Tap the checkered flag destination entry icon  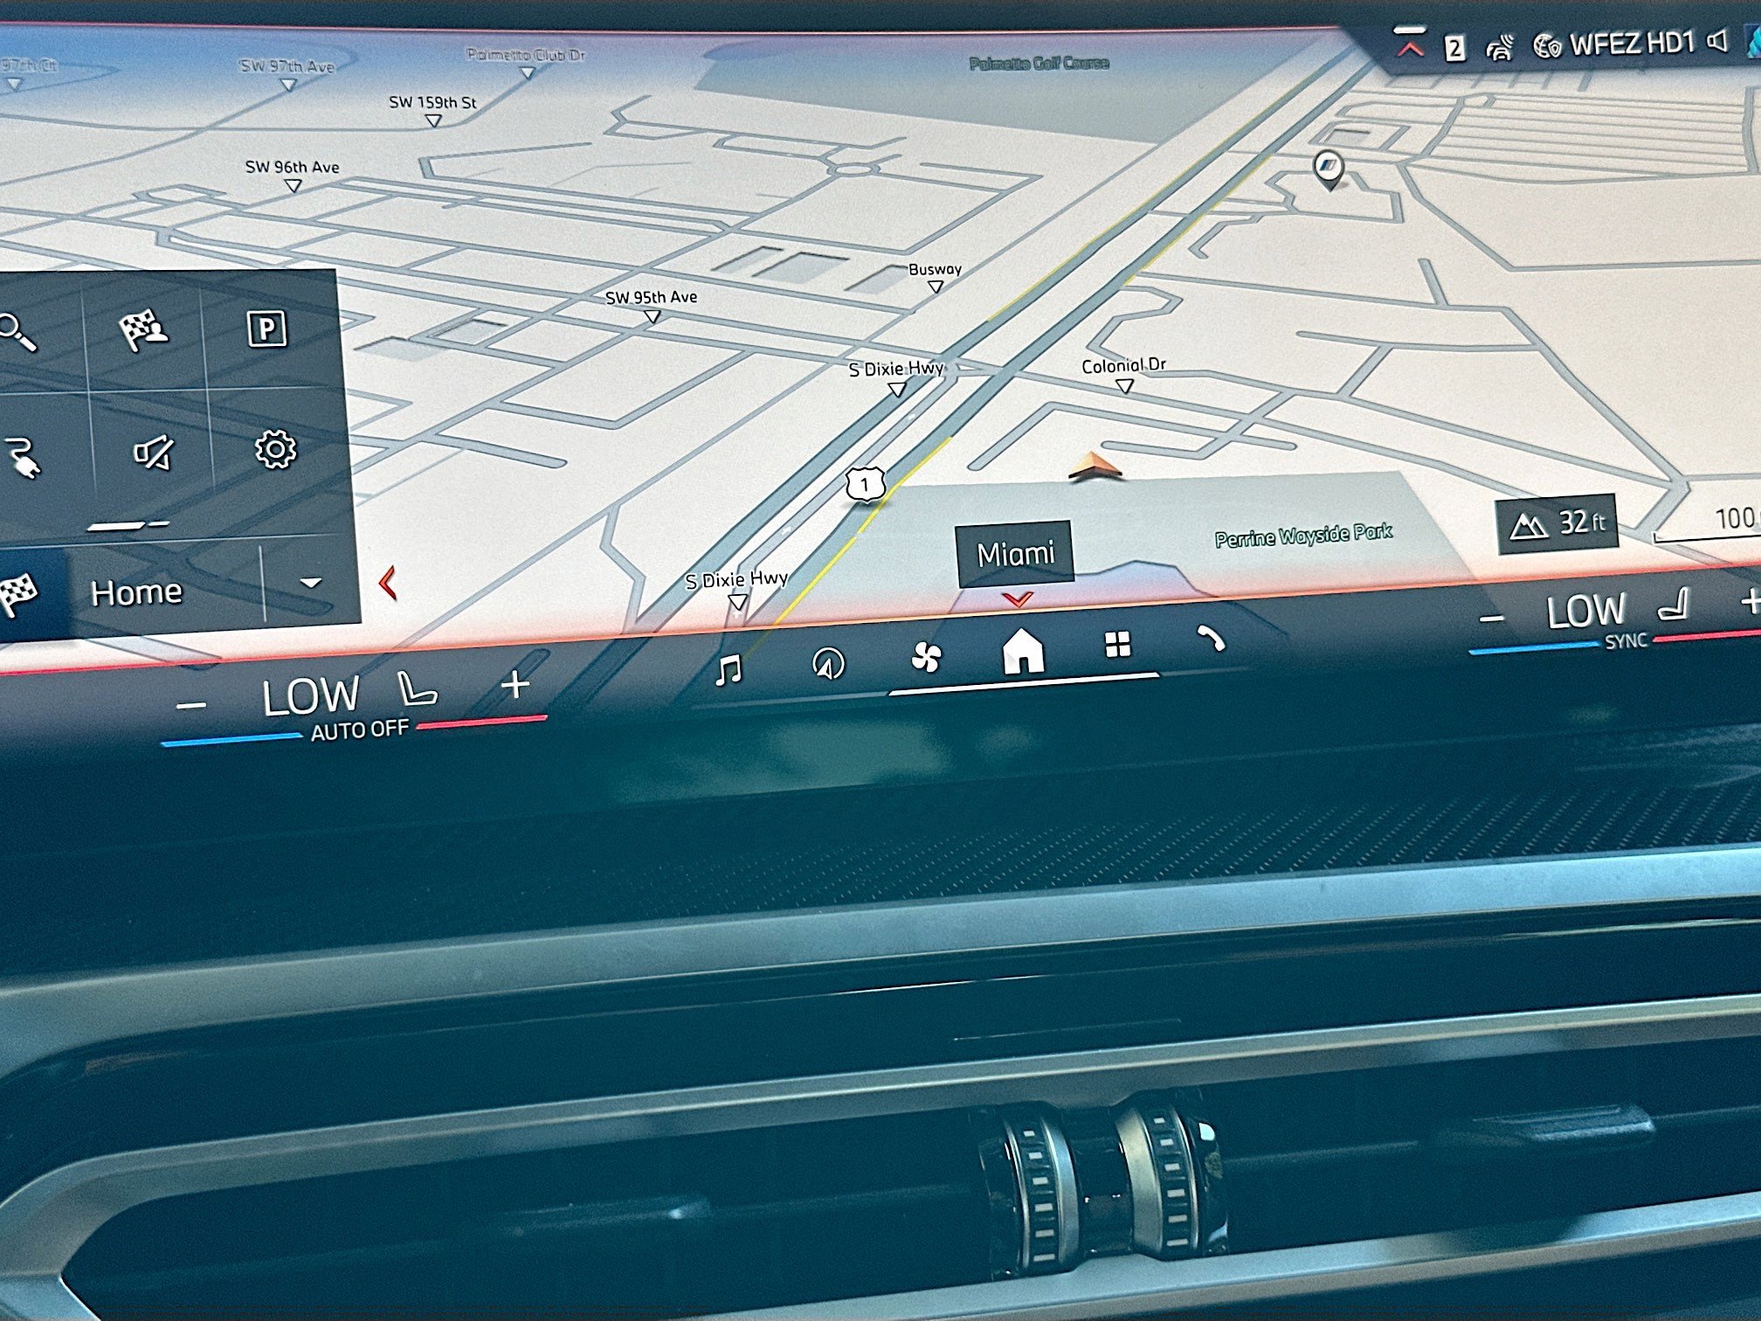[143, 330]
